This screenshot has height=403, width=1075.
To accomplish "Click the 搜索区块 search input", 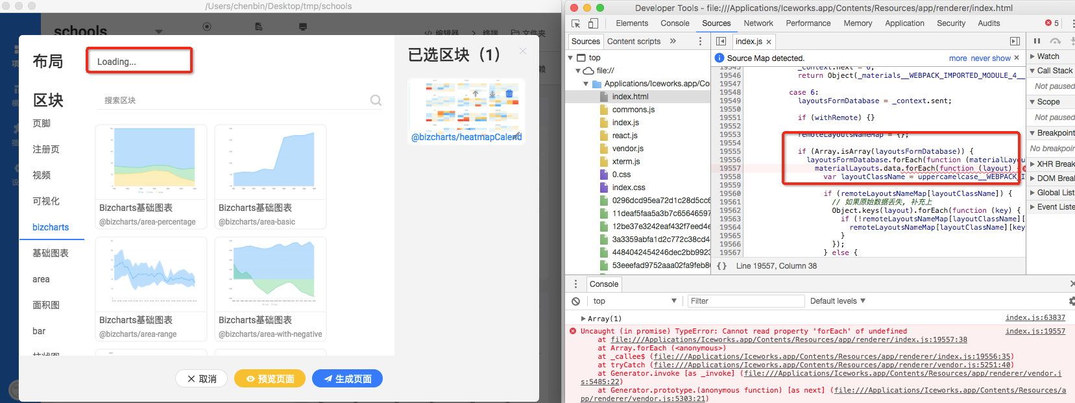I will [234, 101].
